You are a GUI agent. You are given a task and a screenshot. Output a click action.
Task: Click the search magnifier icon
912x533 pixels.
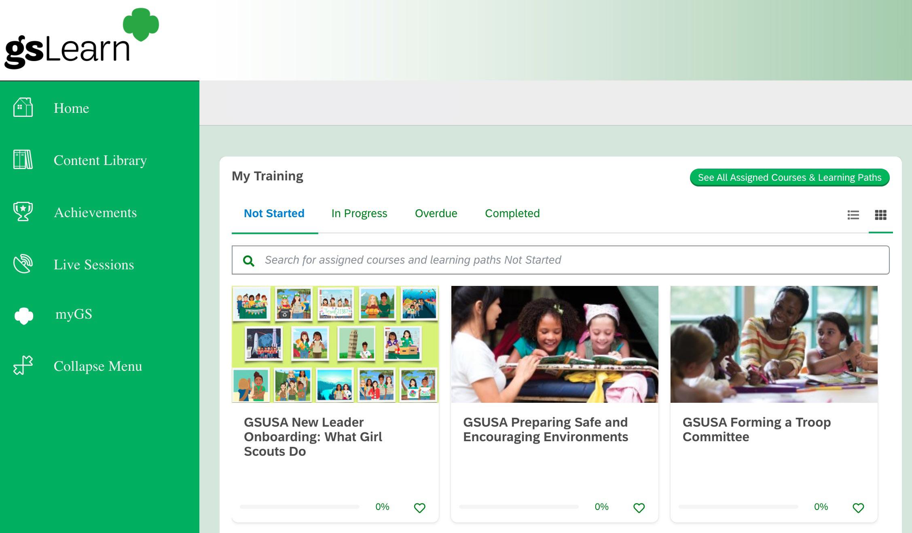point(248,261)
